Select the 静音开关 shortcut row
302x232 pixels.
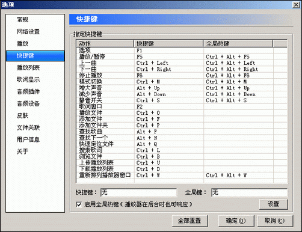click(182, 100)
